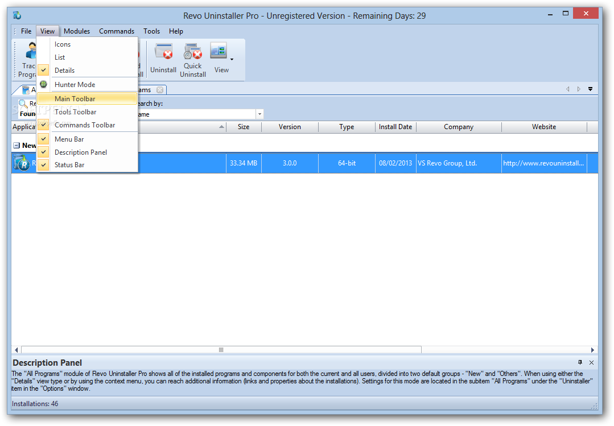Sort by Install Date column

pyautogui.click(x=395, y=127)
